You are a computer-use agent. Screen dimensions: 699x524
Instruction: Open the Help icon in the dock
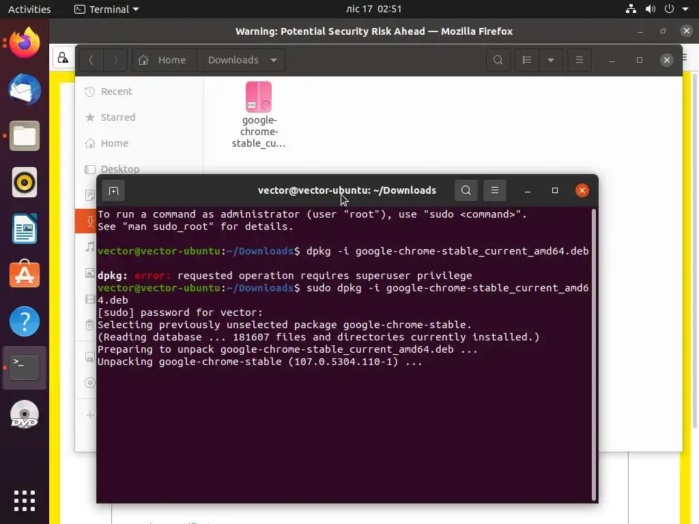[x=25, y=321]
